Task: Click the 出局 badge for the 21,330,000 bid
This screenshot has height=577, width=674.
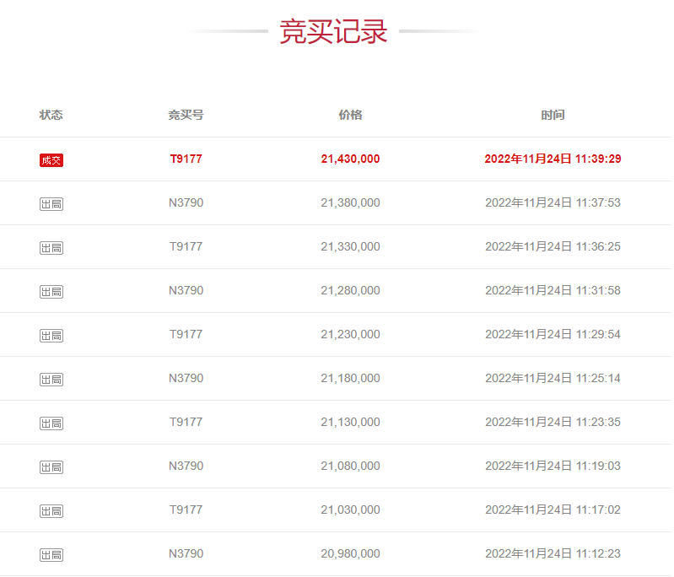Action: [51, 248]
